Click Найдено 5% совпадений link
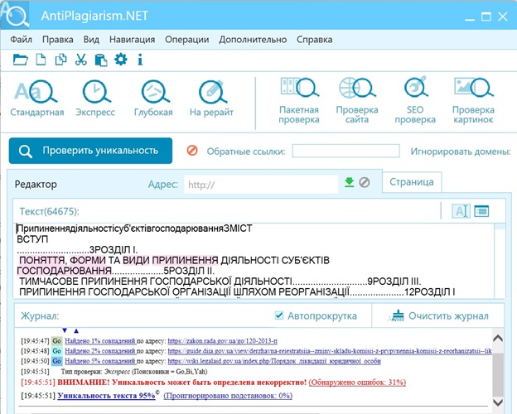This screenshot has width=517, height=414. 100,361
